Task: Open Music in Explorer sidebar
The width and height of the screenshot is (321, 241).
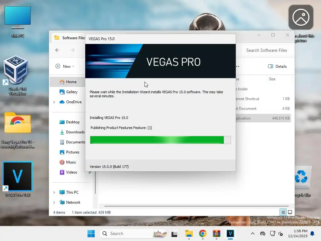Action: [x=68, y=162]
